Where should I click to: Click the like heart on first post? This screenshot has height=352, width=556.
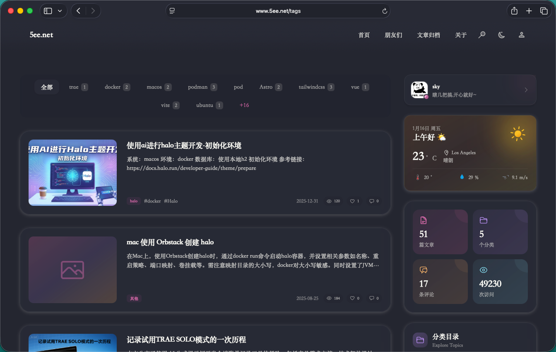click(x=353, y=201)
